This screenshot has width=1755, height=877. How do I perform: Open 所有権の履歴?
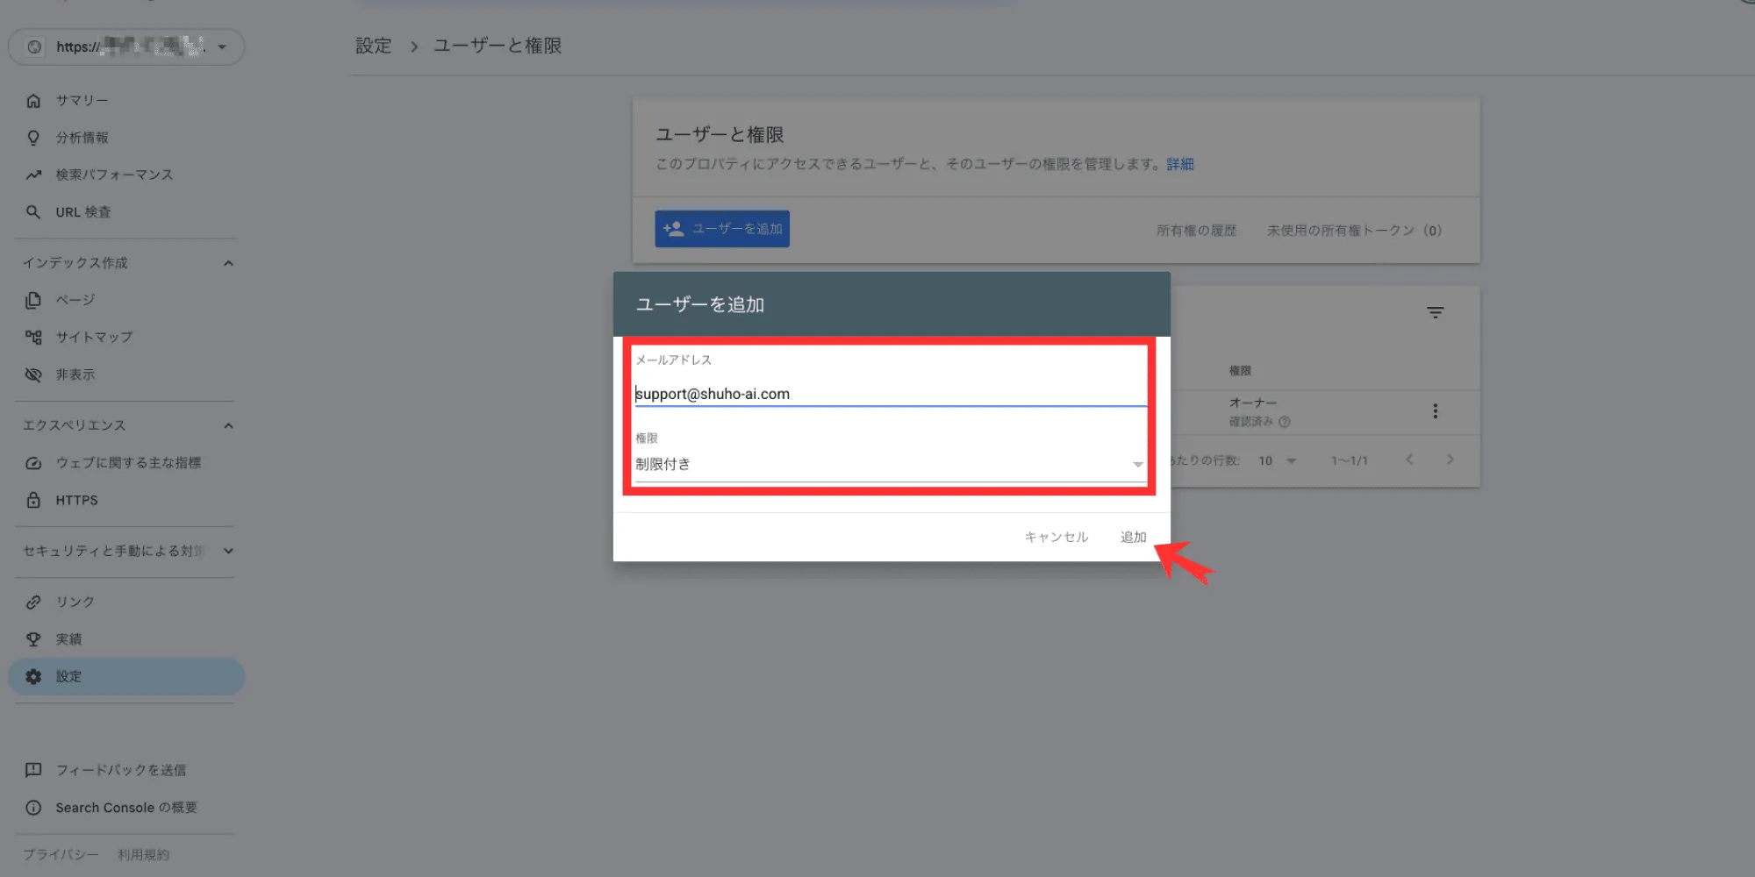pyautogui.click(x=1196, y=231)
